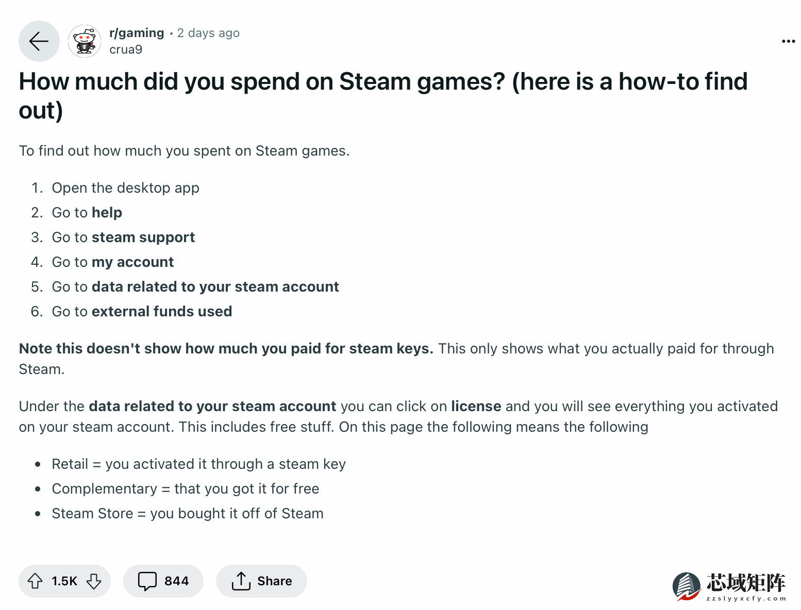Click the 1.5K vote score
This screenshot has height=610, width=801.
tap(64, 581)
